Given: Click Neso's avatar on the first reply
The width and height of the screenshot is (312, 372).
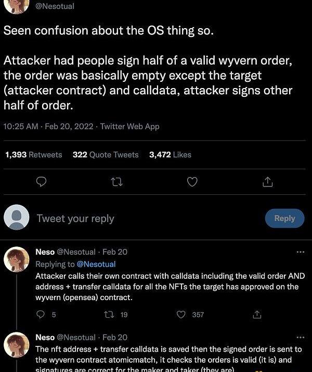Looking at the screenshot, I should 17,259.
